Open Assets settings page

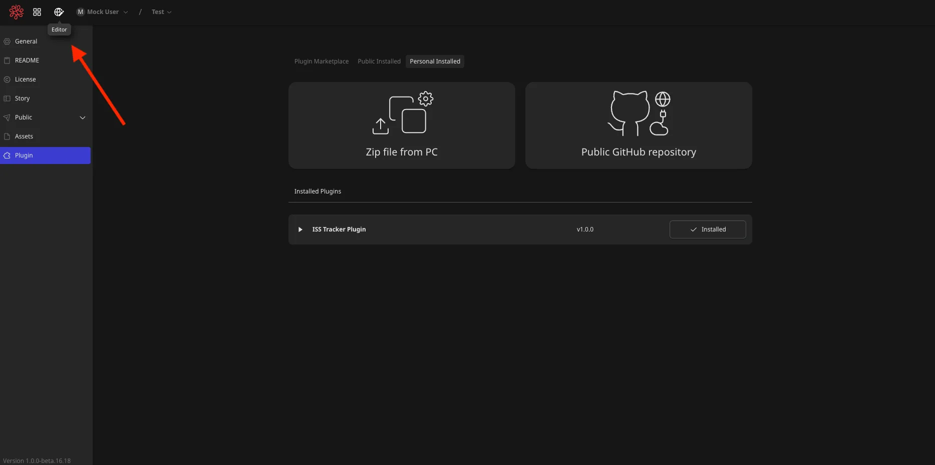[x=46, y=136]
